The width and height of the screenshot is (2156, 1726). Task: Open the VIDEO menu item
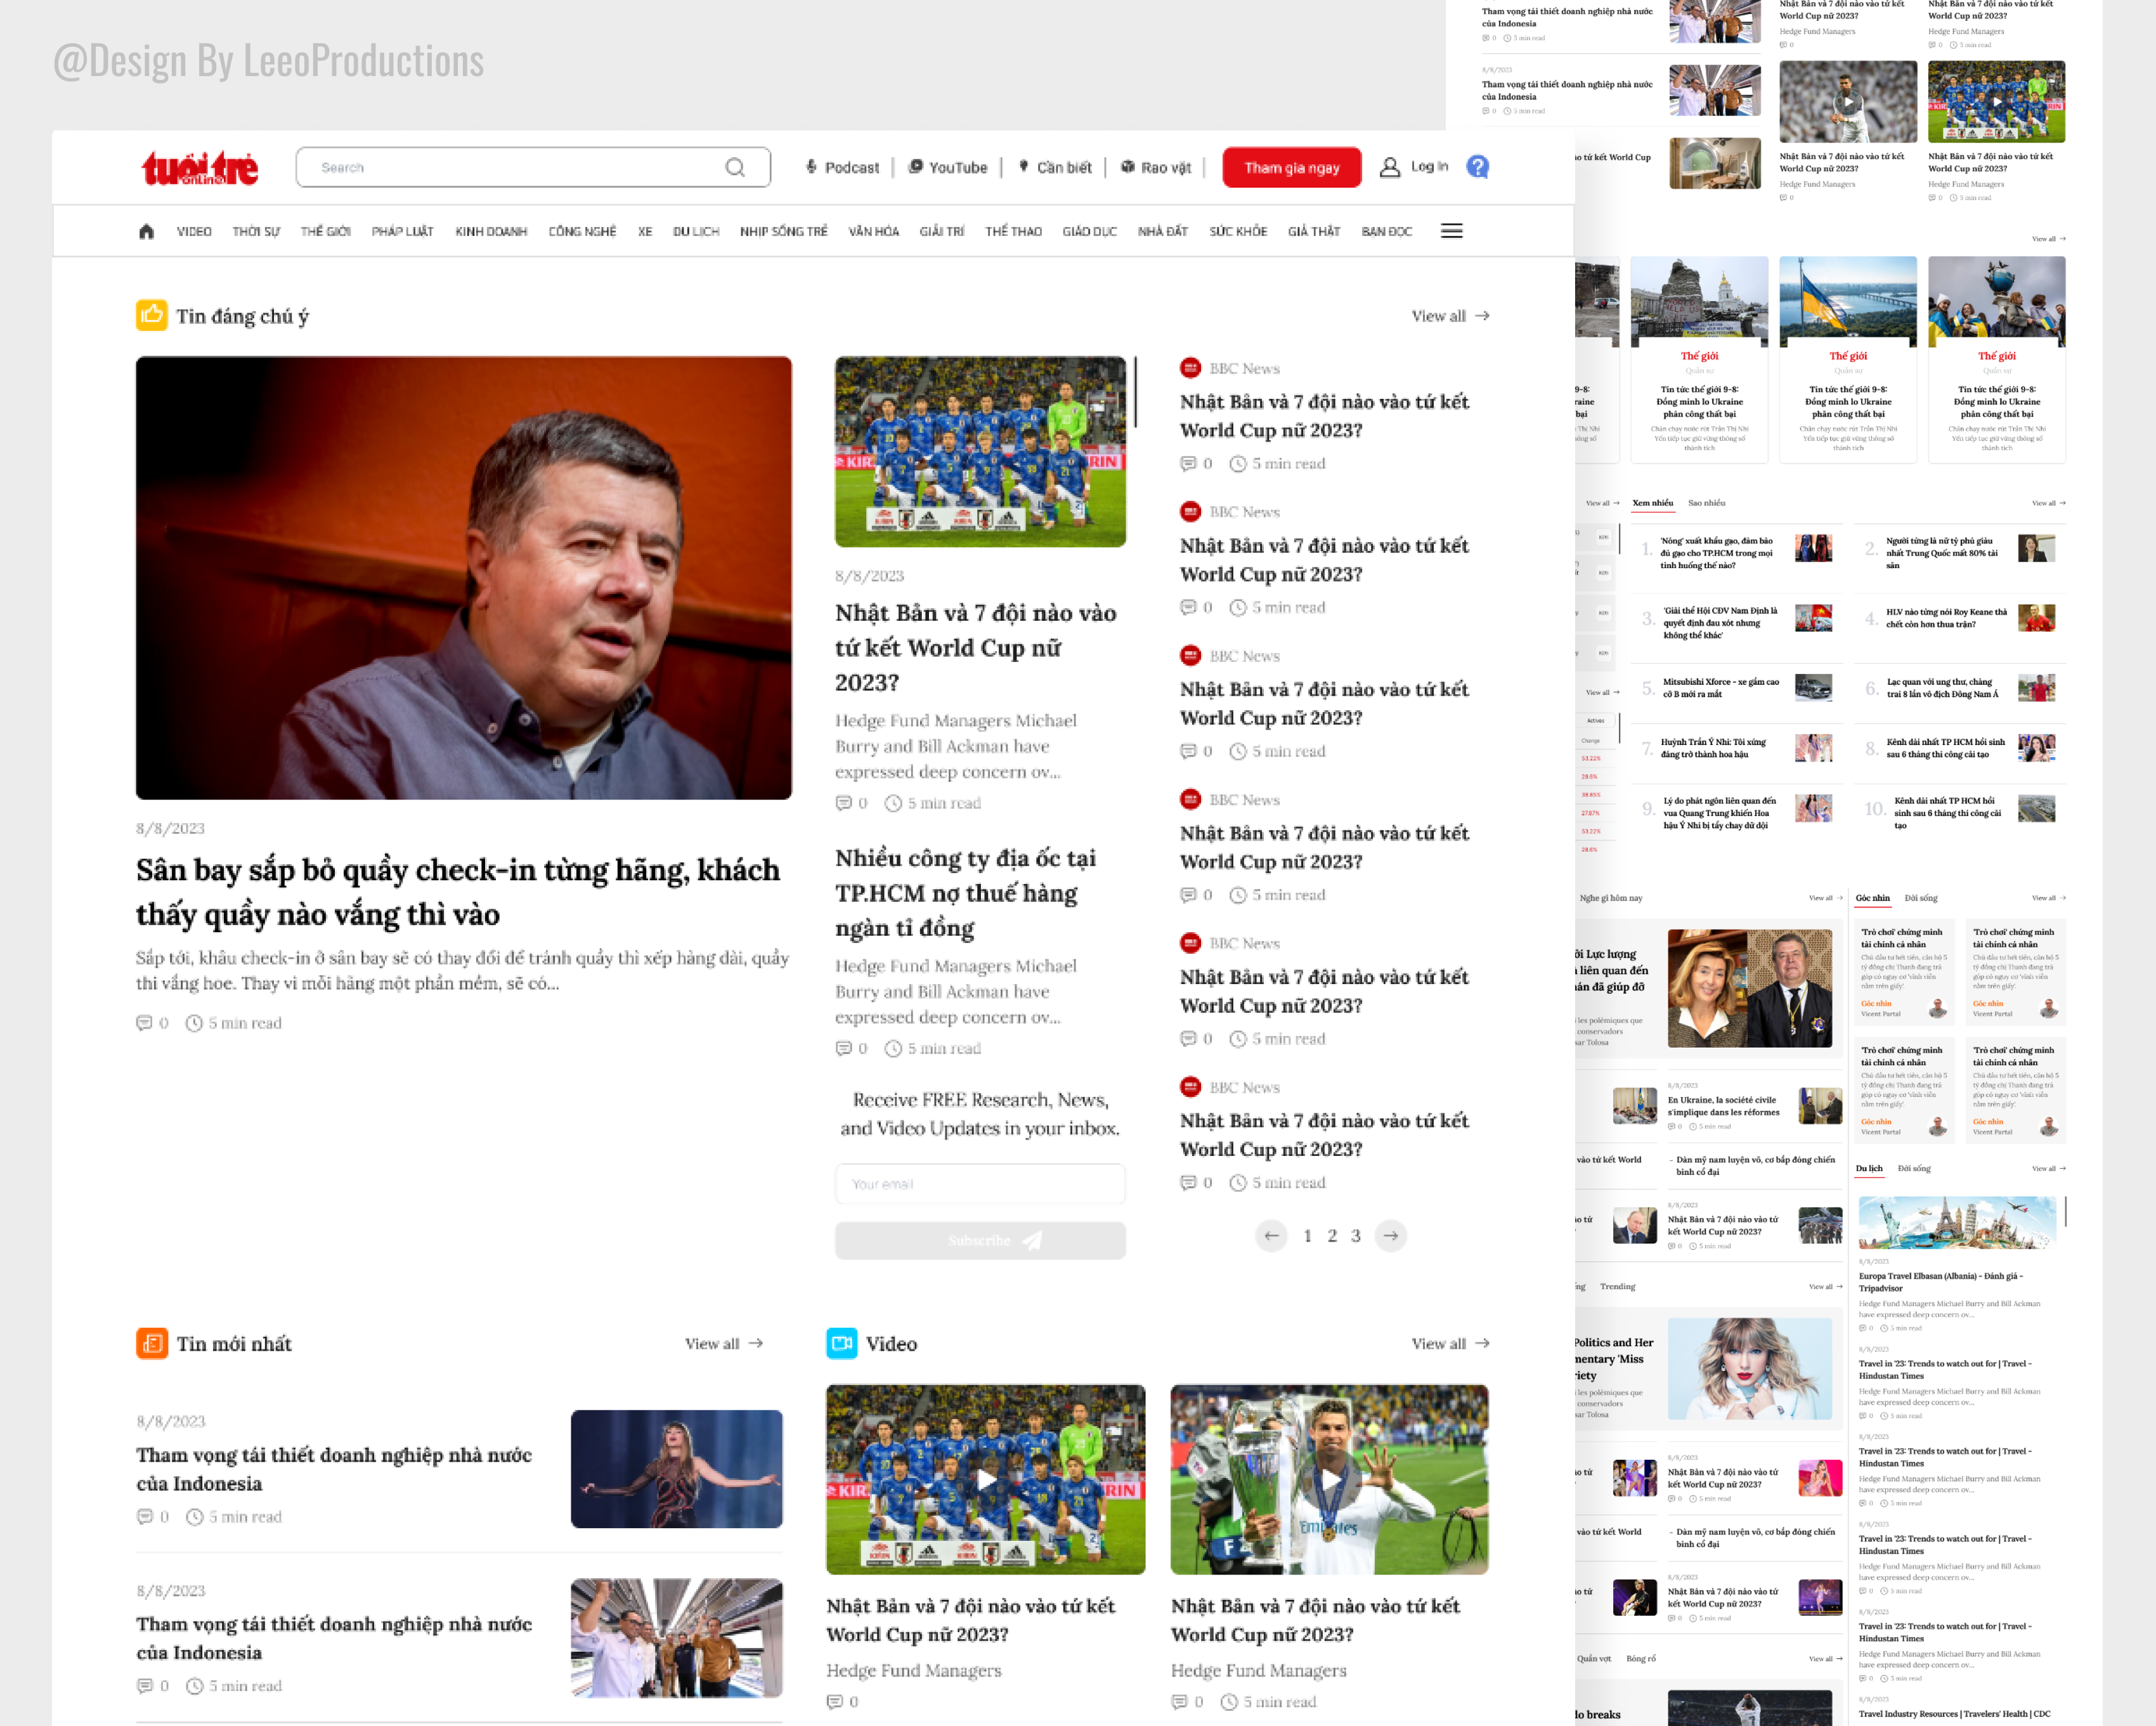coord(194,231)
